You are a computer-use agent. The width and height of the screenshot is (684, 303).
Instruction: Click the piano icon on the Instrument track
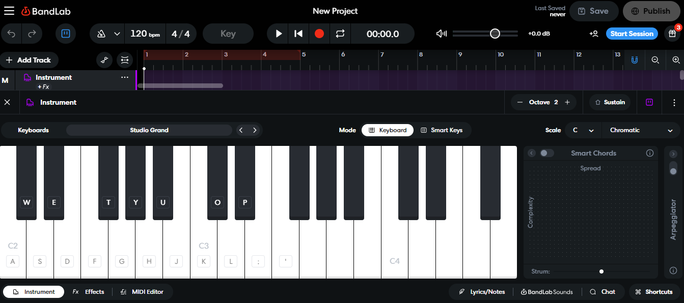(27, 77)
